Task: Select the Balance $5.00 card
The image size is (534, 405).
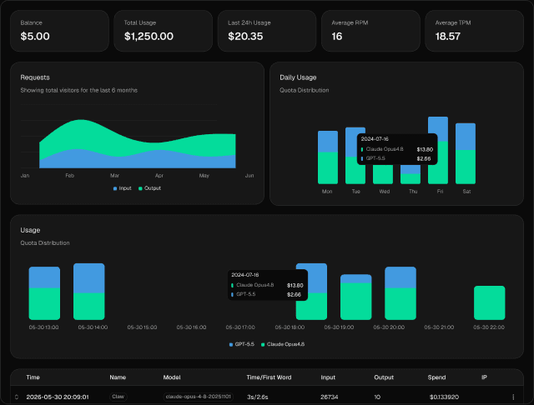Action: click(x=59, y=31)
